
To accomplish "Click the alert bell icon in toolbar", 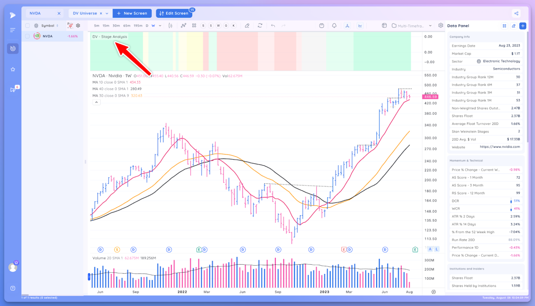I will pos(334,25).
